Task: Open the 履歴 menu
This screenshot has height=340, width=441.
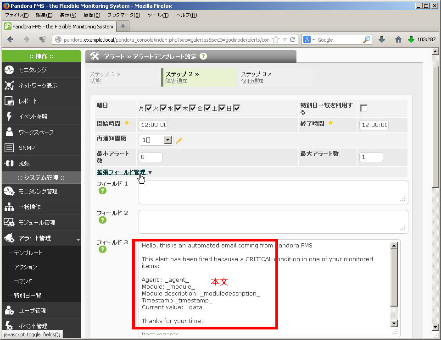Action: click(92, 15)
